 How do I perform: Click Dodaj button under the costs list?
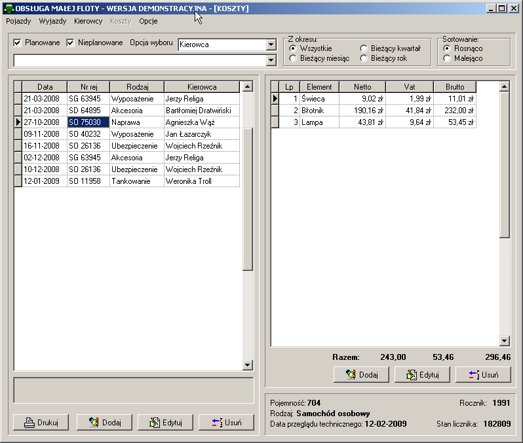click(x=104, y=423)
